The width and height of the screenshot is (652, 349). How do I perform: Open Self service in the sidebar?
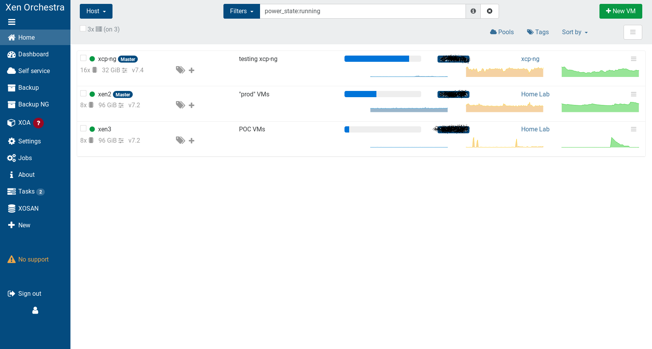(35, 71)
